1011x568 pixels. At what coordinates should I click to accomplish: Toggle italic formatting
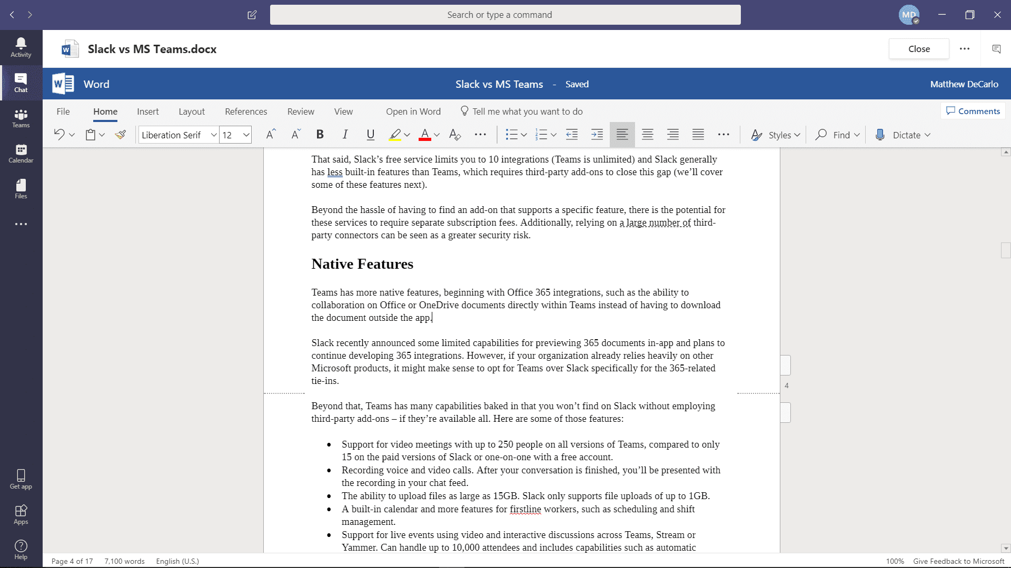[x=345, y=135]
